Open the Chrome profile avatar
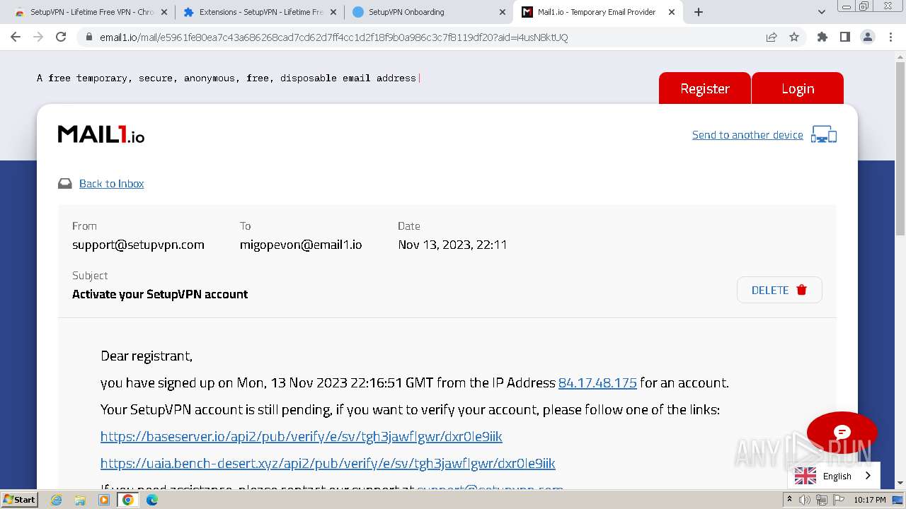 pyautogui.click(x=867, y=37)
